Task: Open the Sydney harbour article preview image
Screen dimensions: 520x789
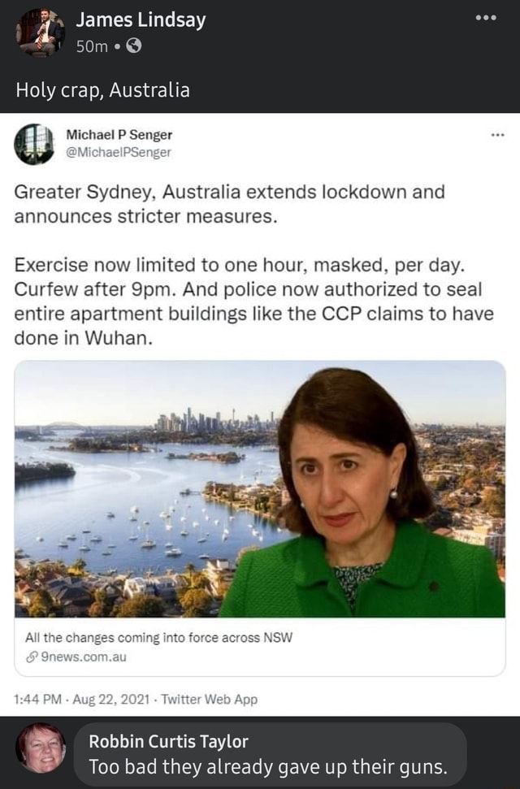Action: pyautogui.click(x=260, y=489)
